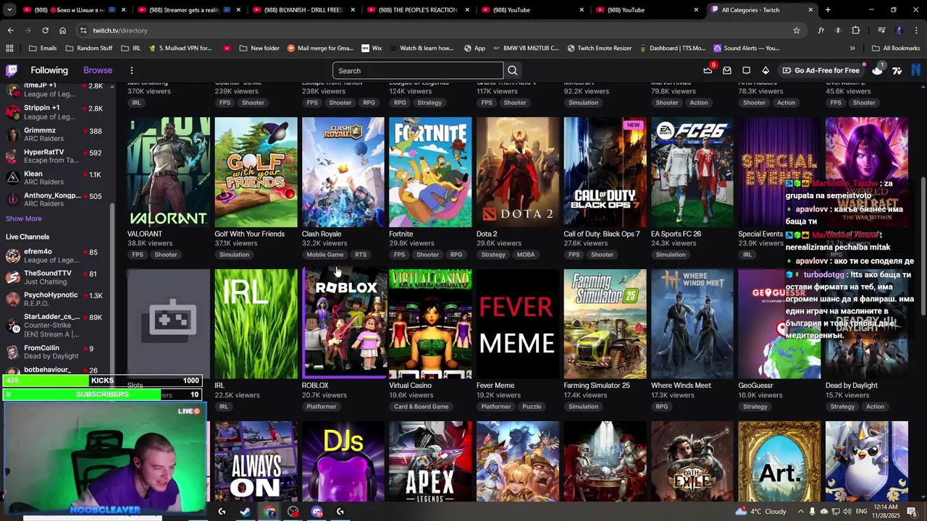
Task: Open the Sound Alerts bookmark
Action: click(x=747, y=48)
